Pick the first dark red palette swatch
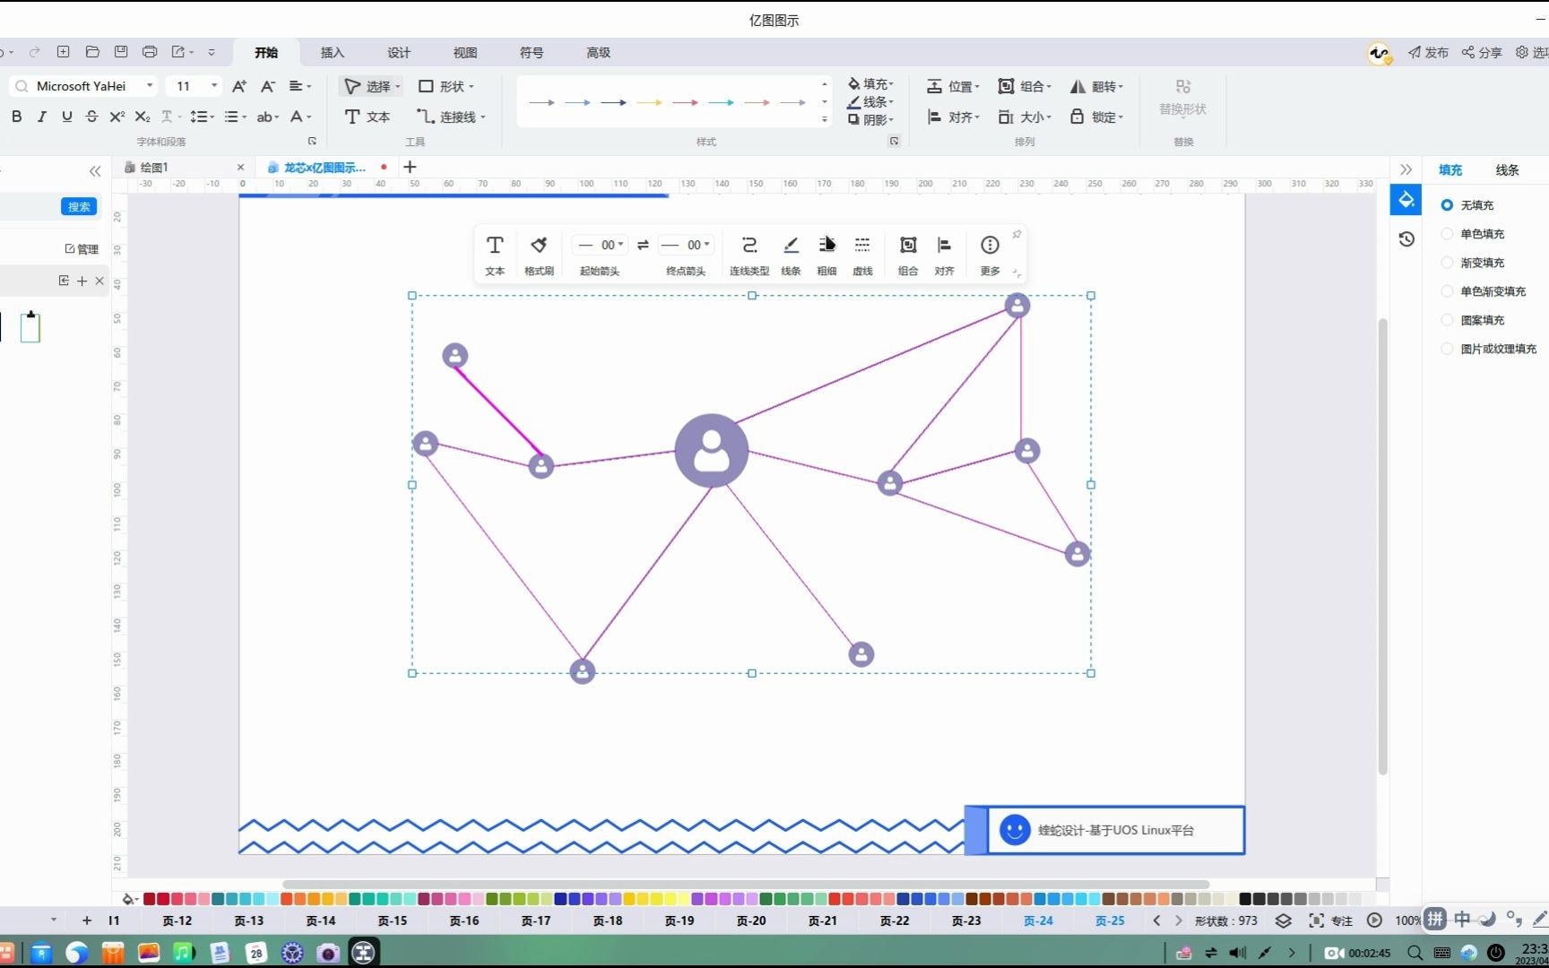The height and width of the screenshot is (968, 1549). pos(149,899)
